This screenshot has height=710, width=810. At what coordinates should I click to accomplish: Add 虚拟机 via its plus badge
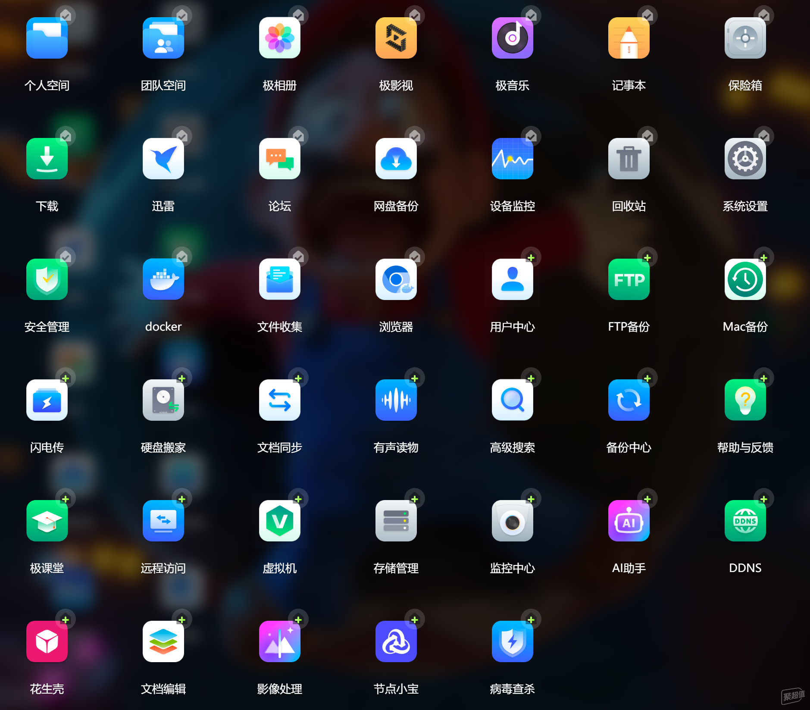click(x=298, y=499)
